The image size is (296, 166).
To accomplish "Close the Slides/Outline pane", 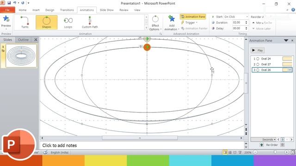I will (x=36, y=40).
